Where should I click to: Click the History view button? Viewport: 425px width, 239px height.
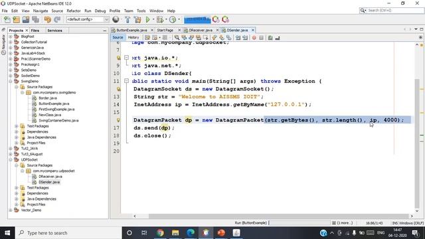[133, 38]
